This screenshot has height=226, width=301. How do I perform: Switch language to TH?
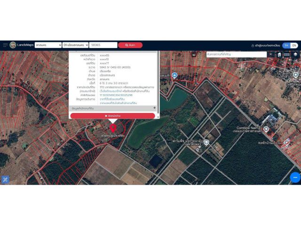[x=286, y=45]
